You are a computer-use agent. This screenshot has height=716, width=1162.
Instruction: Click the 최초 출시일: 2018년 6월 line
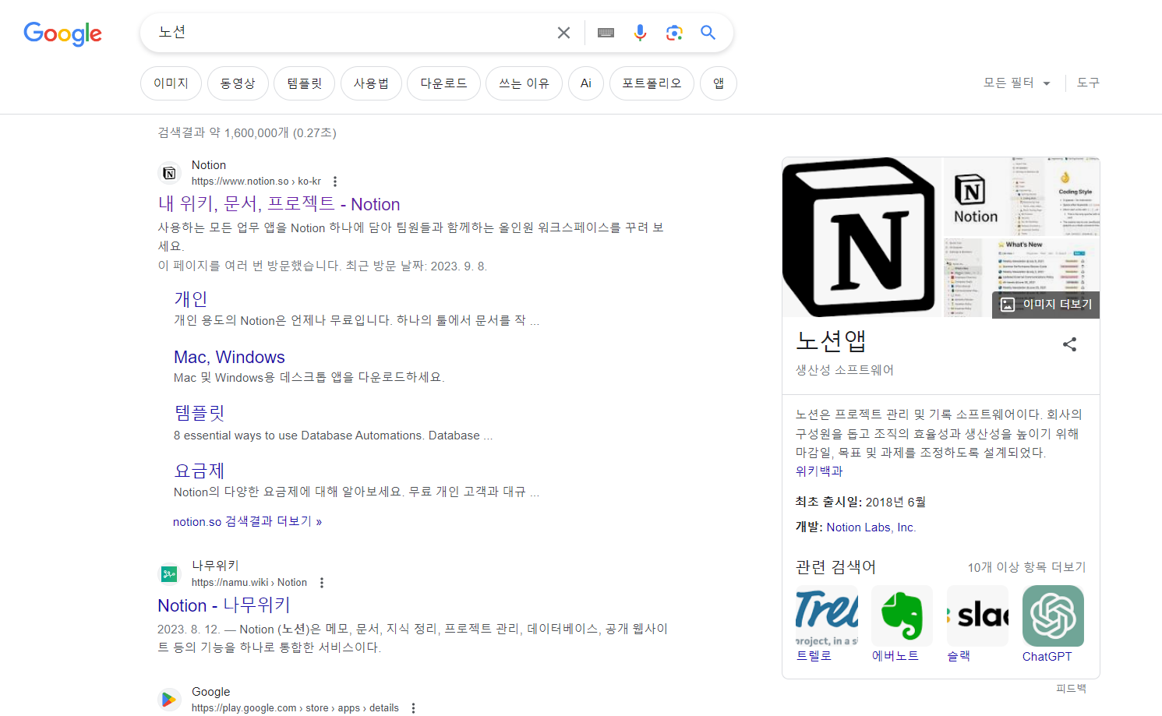(861, 503)
